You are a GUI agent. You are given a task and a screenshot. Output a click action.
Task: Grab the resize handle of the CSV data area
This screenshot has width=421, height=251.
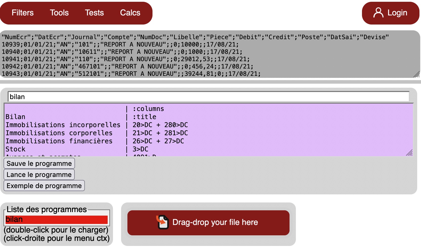(x=416, y=74)
